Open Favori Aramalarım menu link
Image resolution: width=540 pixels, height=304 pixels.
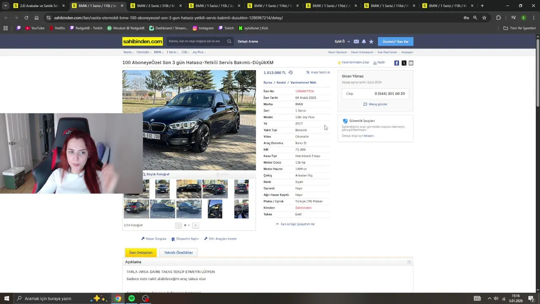coord(362,52)
